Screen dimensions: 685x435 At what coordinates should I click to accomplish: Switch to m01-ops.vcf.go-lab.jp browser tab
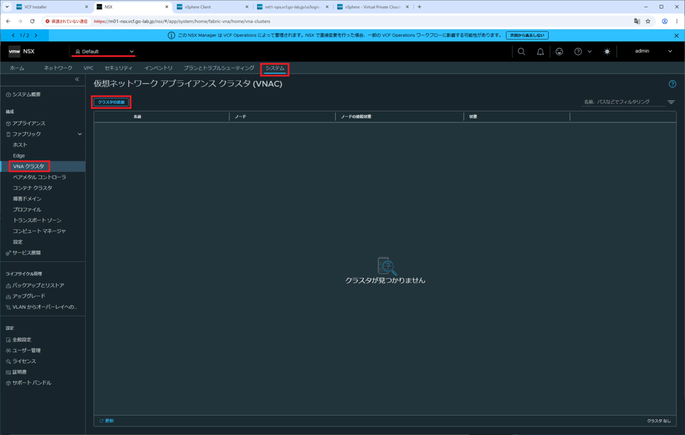[292, 7]
